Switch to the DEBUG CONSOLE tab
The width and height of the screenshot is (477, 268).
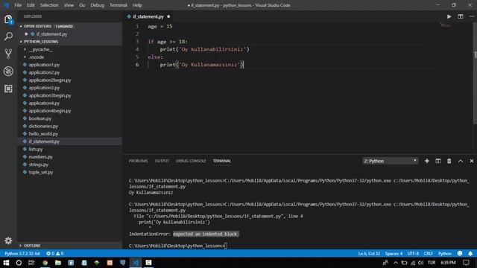191,161
